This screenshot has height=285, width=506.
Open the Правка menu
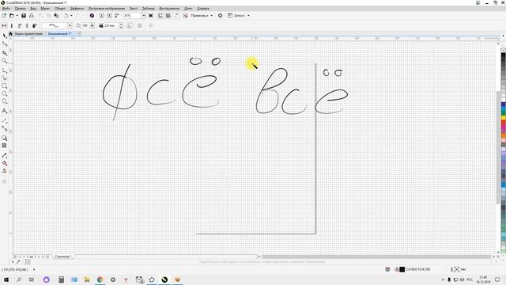(x=20, y=9)
